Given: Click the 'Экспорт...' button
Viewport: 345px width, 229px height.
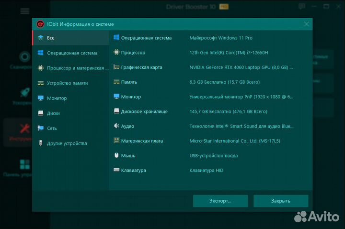Looking at the screenshot, I should (x=220, y=201).
